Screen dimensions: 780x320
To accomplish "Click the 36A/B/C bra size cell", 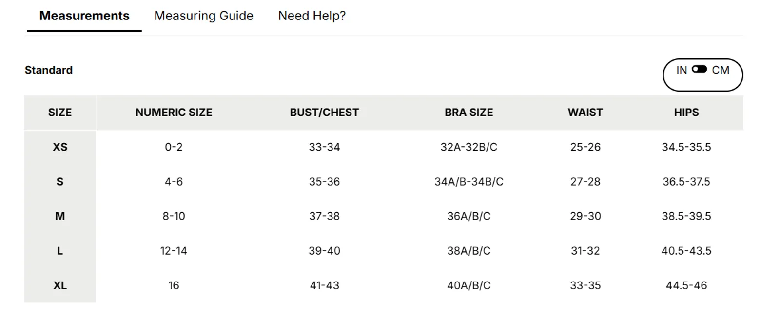I will point(469,216).
